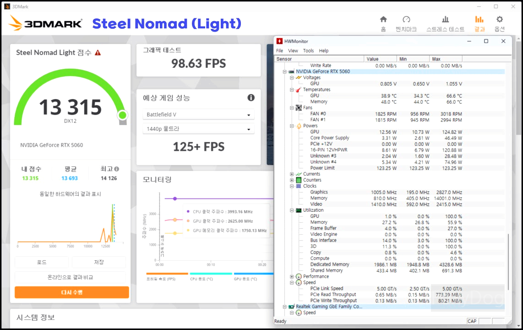Click the Currents category icon
Screen dimensions: 523x330
point(299,174)
